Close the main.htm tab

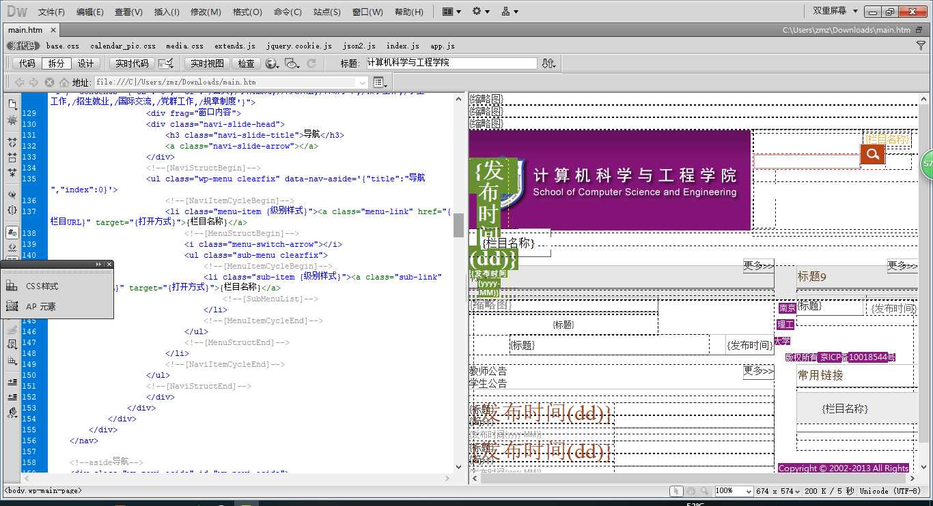pos(53,30)
